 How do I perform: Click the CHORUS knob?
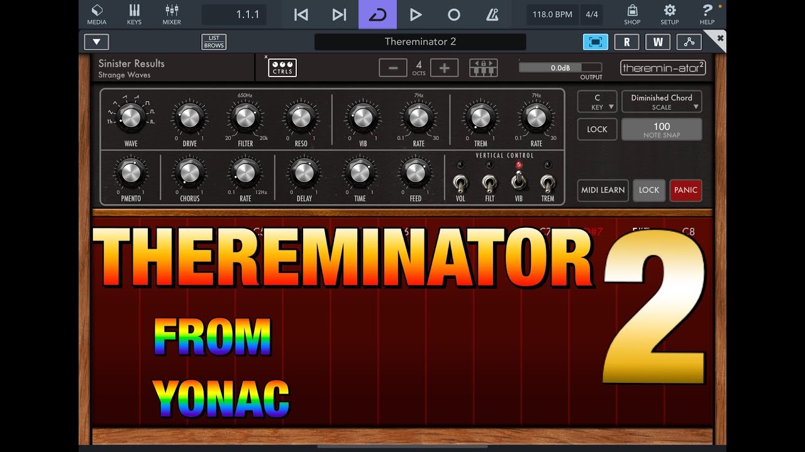pyautogui.click(x=189, y=172)
